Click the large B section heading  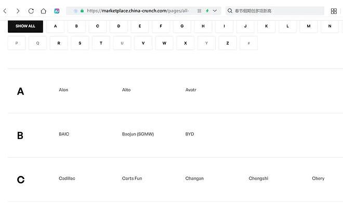20,135
